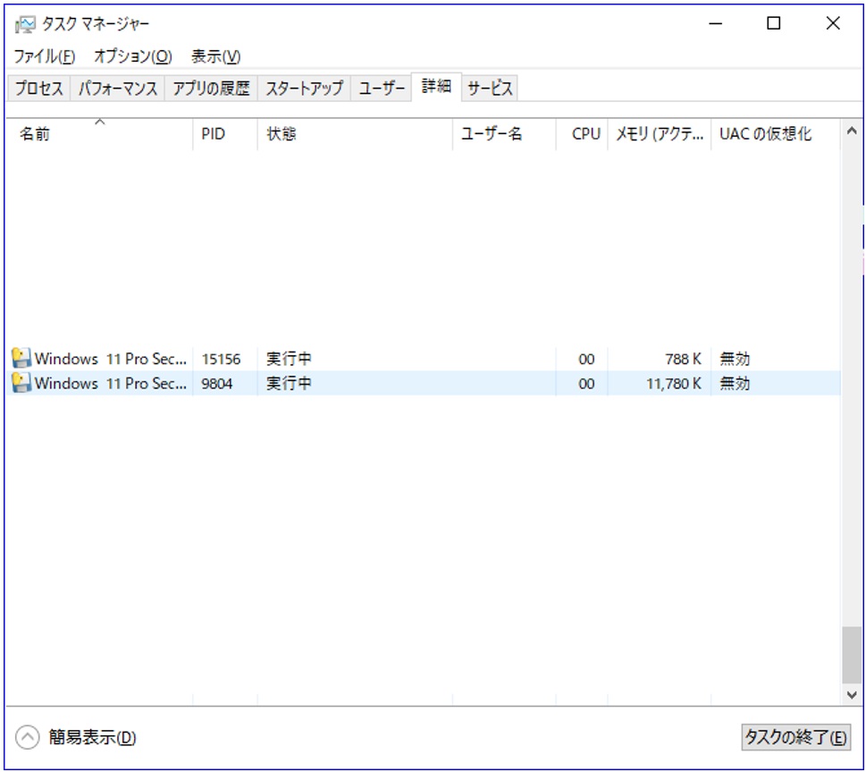
Task: Click memory value 788 K
Action: [x=683, y=360]
